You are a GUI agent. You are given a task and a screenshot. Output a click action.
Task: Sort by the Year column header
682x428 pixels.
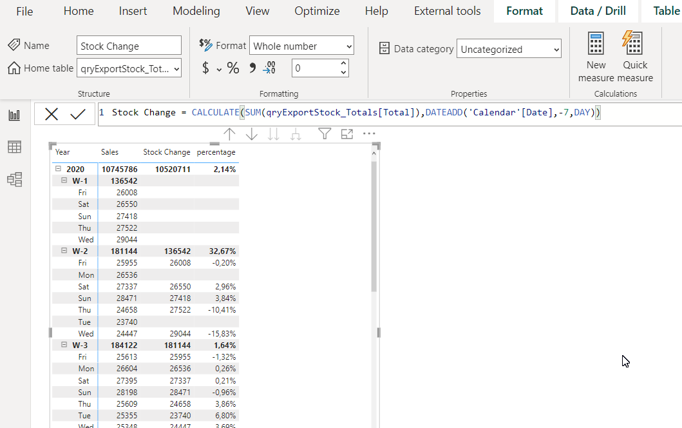coord(62,152)
